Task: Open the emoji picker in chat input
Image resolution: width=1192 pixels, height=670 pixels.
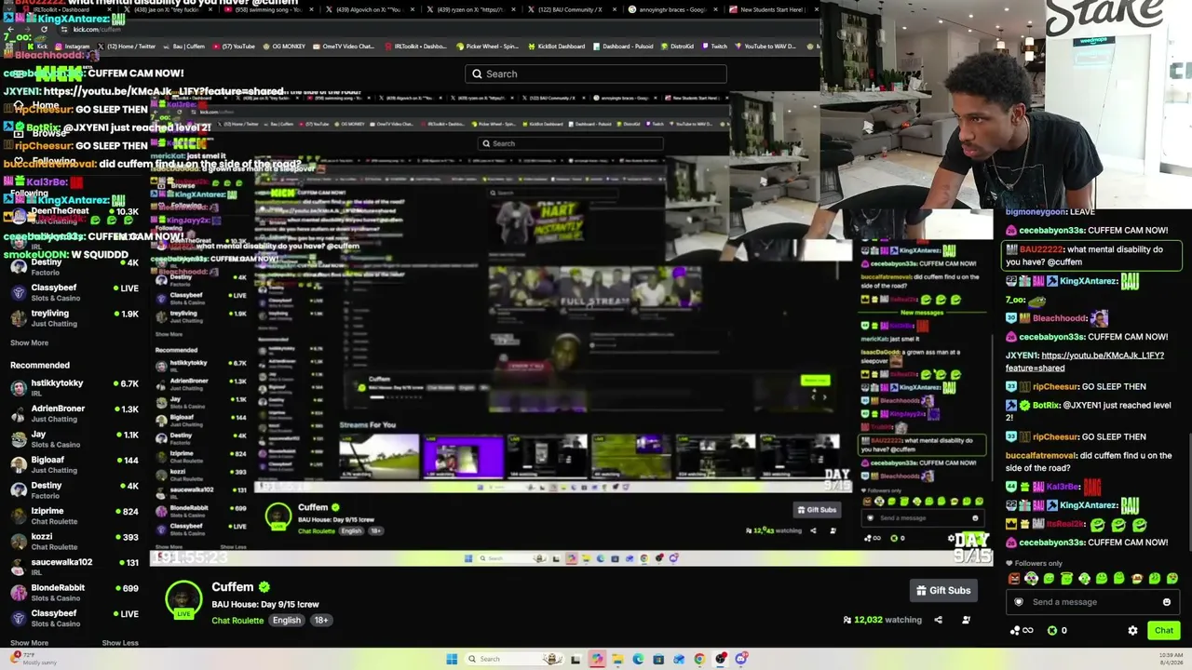Action: tap(1167, 602)
